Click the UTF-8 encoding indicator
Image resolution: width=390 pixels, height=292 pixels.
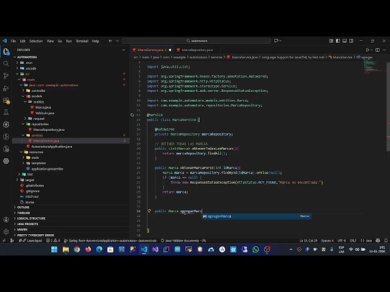click(x=341, y=240)
